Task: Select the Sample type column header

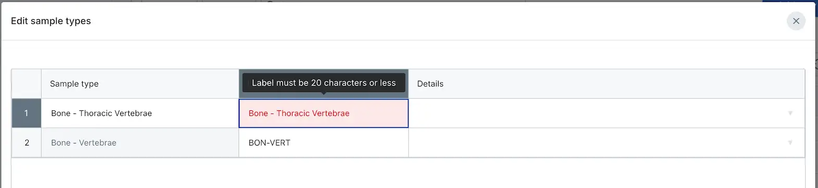Action: 140,84
